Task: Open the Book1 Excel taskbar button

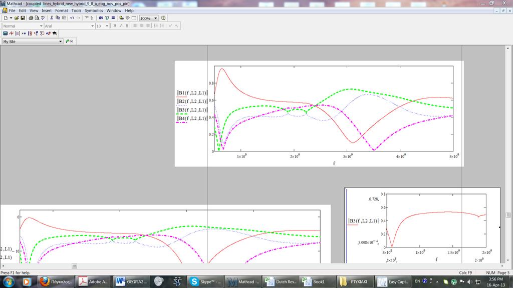Action: 318,281
